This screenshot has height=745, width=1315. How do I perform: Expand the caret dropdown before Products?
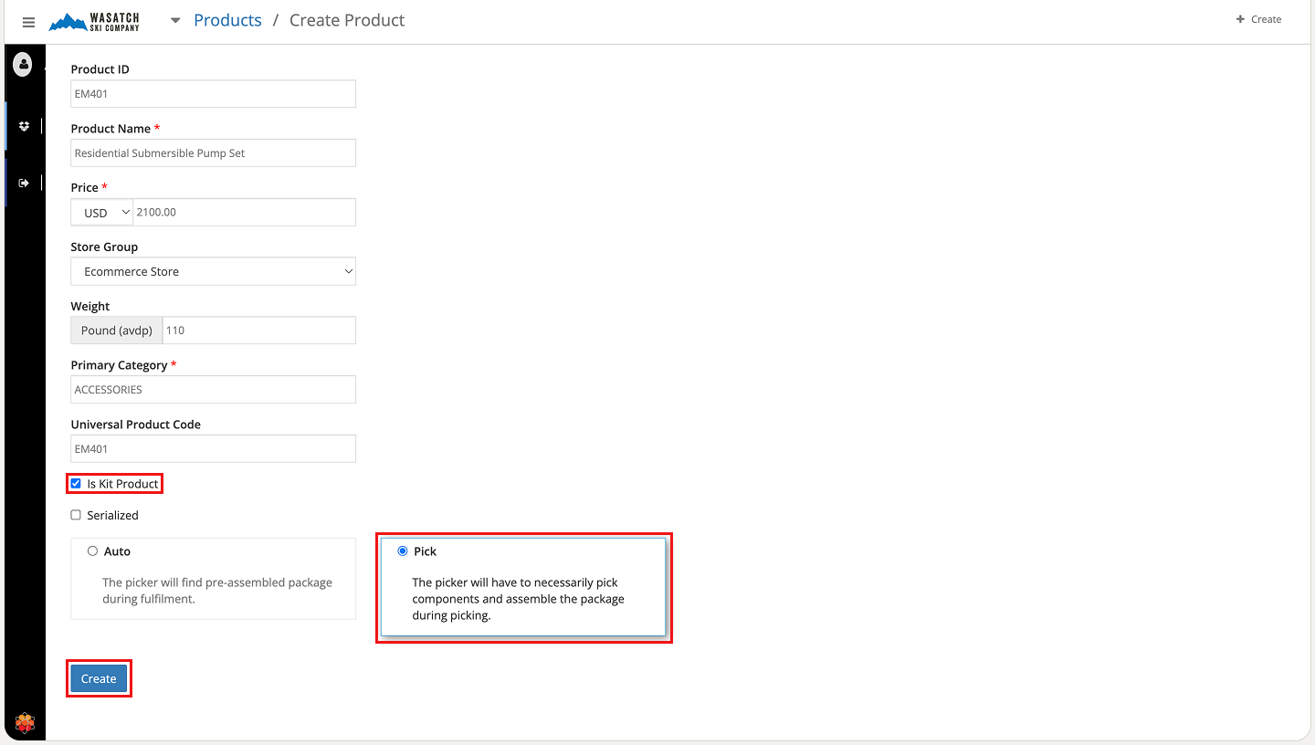(175, 20)
